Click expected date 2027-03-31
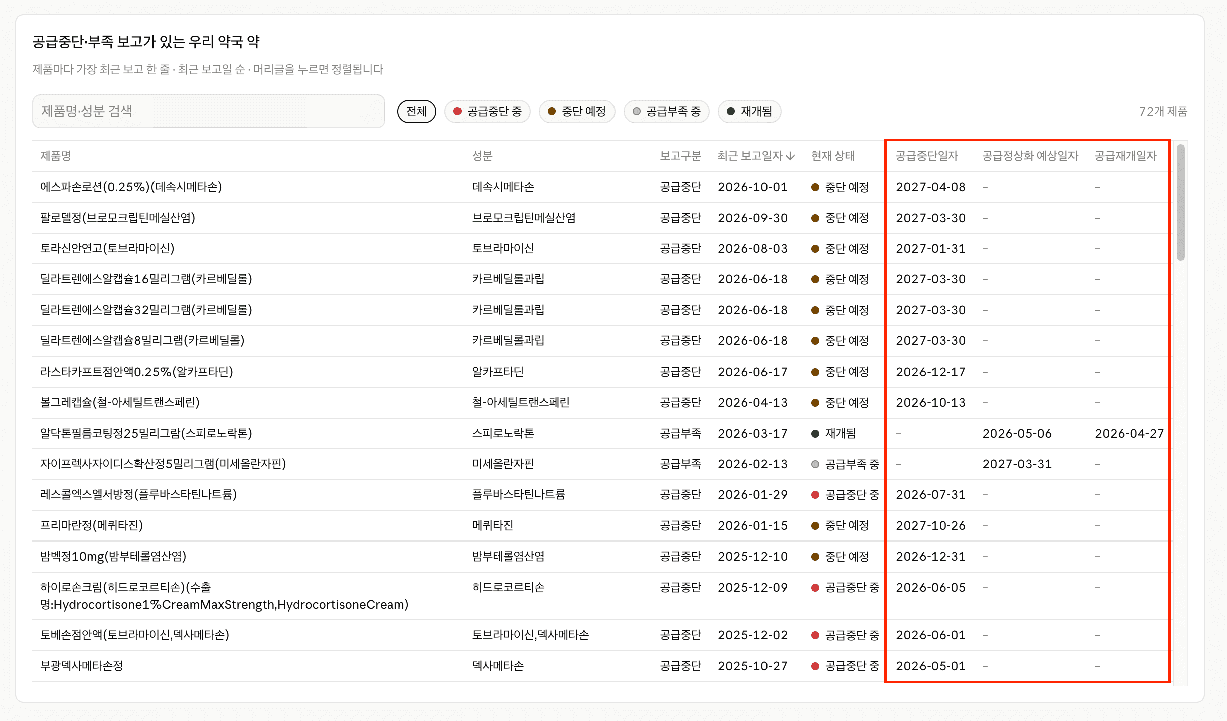 click(x=1017, y=464)
